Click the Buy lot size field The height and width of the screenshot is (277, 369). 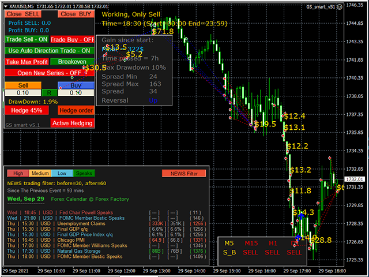coord(76,92)
